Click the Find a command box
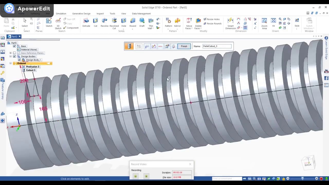329x185 pixels. point(227,179)
